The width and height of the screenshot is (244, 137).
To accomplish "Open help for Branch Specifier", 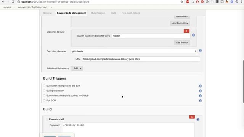I will coord(193,35).
